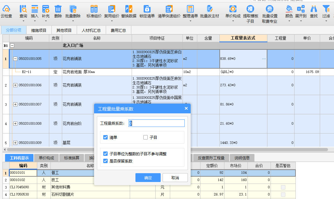Close the 工程量批量乘系数 dialog
This screenshot has height=199, width=334.
[x=186, y=108]
